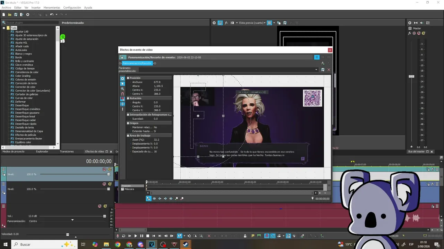Select Desenfoque gaussiano effect
This screenshot has width=444, height=249.
27,113
